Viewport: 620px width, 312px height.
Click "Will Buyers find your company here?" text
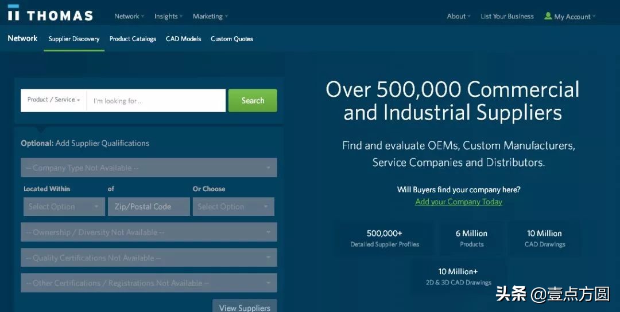point(459,189)
